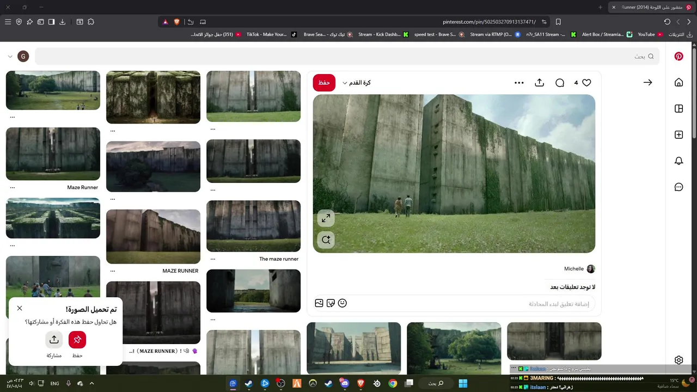Toggle the Brave sidebar panel icon
The image size is (697, 392).
(x=51, y=22)
